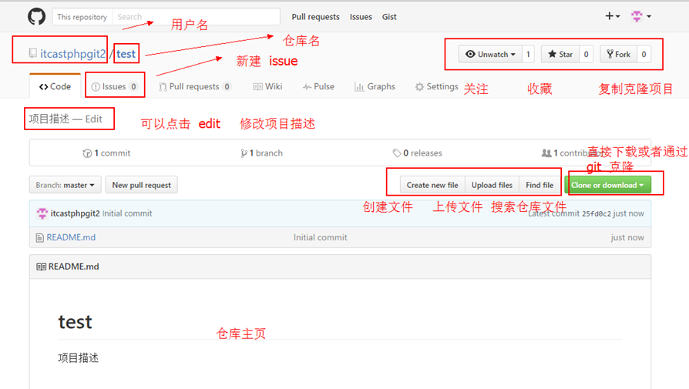Image resolution: width=689 pixels, height=389 pixels.
Task: Click the This repository search scope label
Action: [x=82, y=17]
